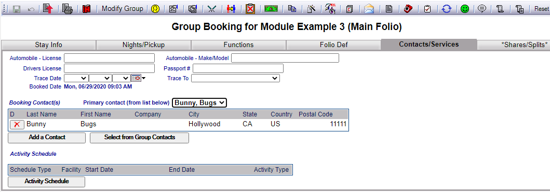Click the yellow circle profile icon
Screen dimensions: 550x192
point(155,9)
